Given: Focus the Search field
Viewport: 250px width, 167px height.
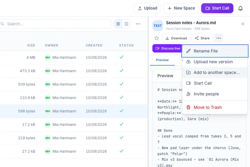Looking at the screenshot, I should (55, 24).
